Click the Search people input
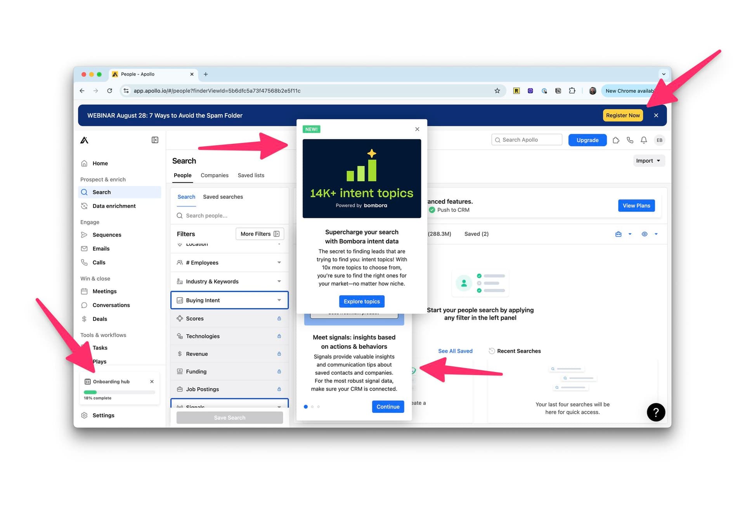 229,215
